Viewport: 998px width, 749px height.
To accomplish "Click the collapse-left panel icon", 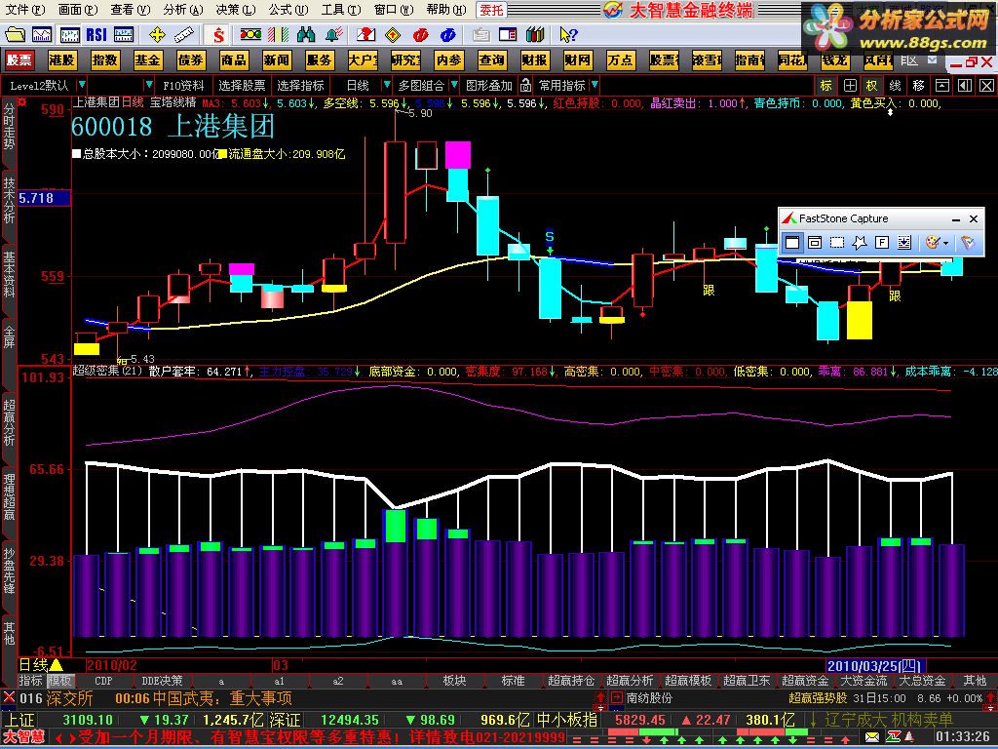I will point(965,86).
